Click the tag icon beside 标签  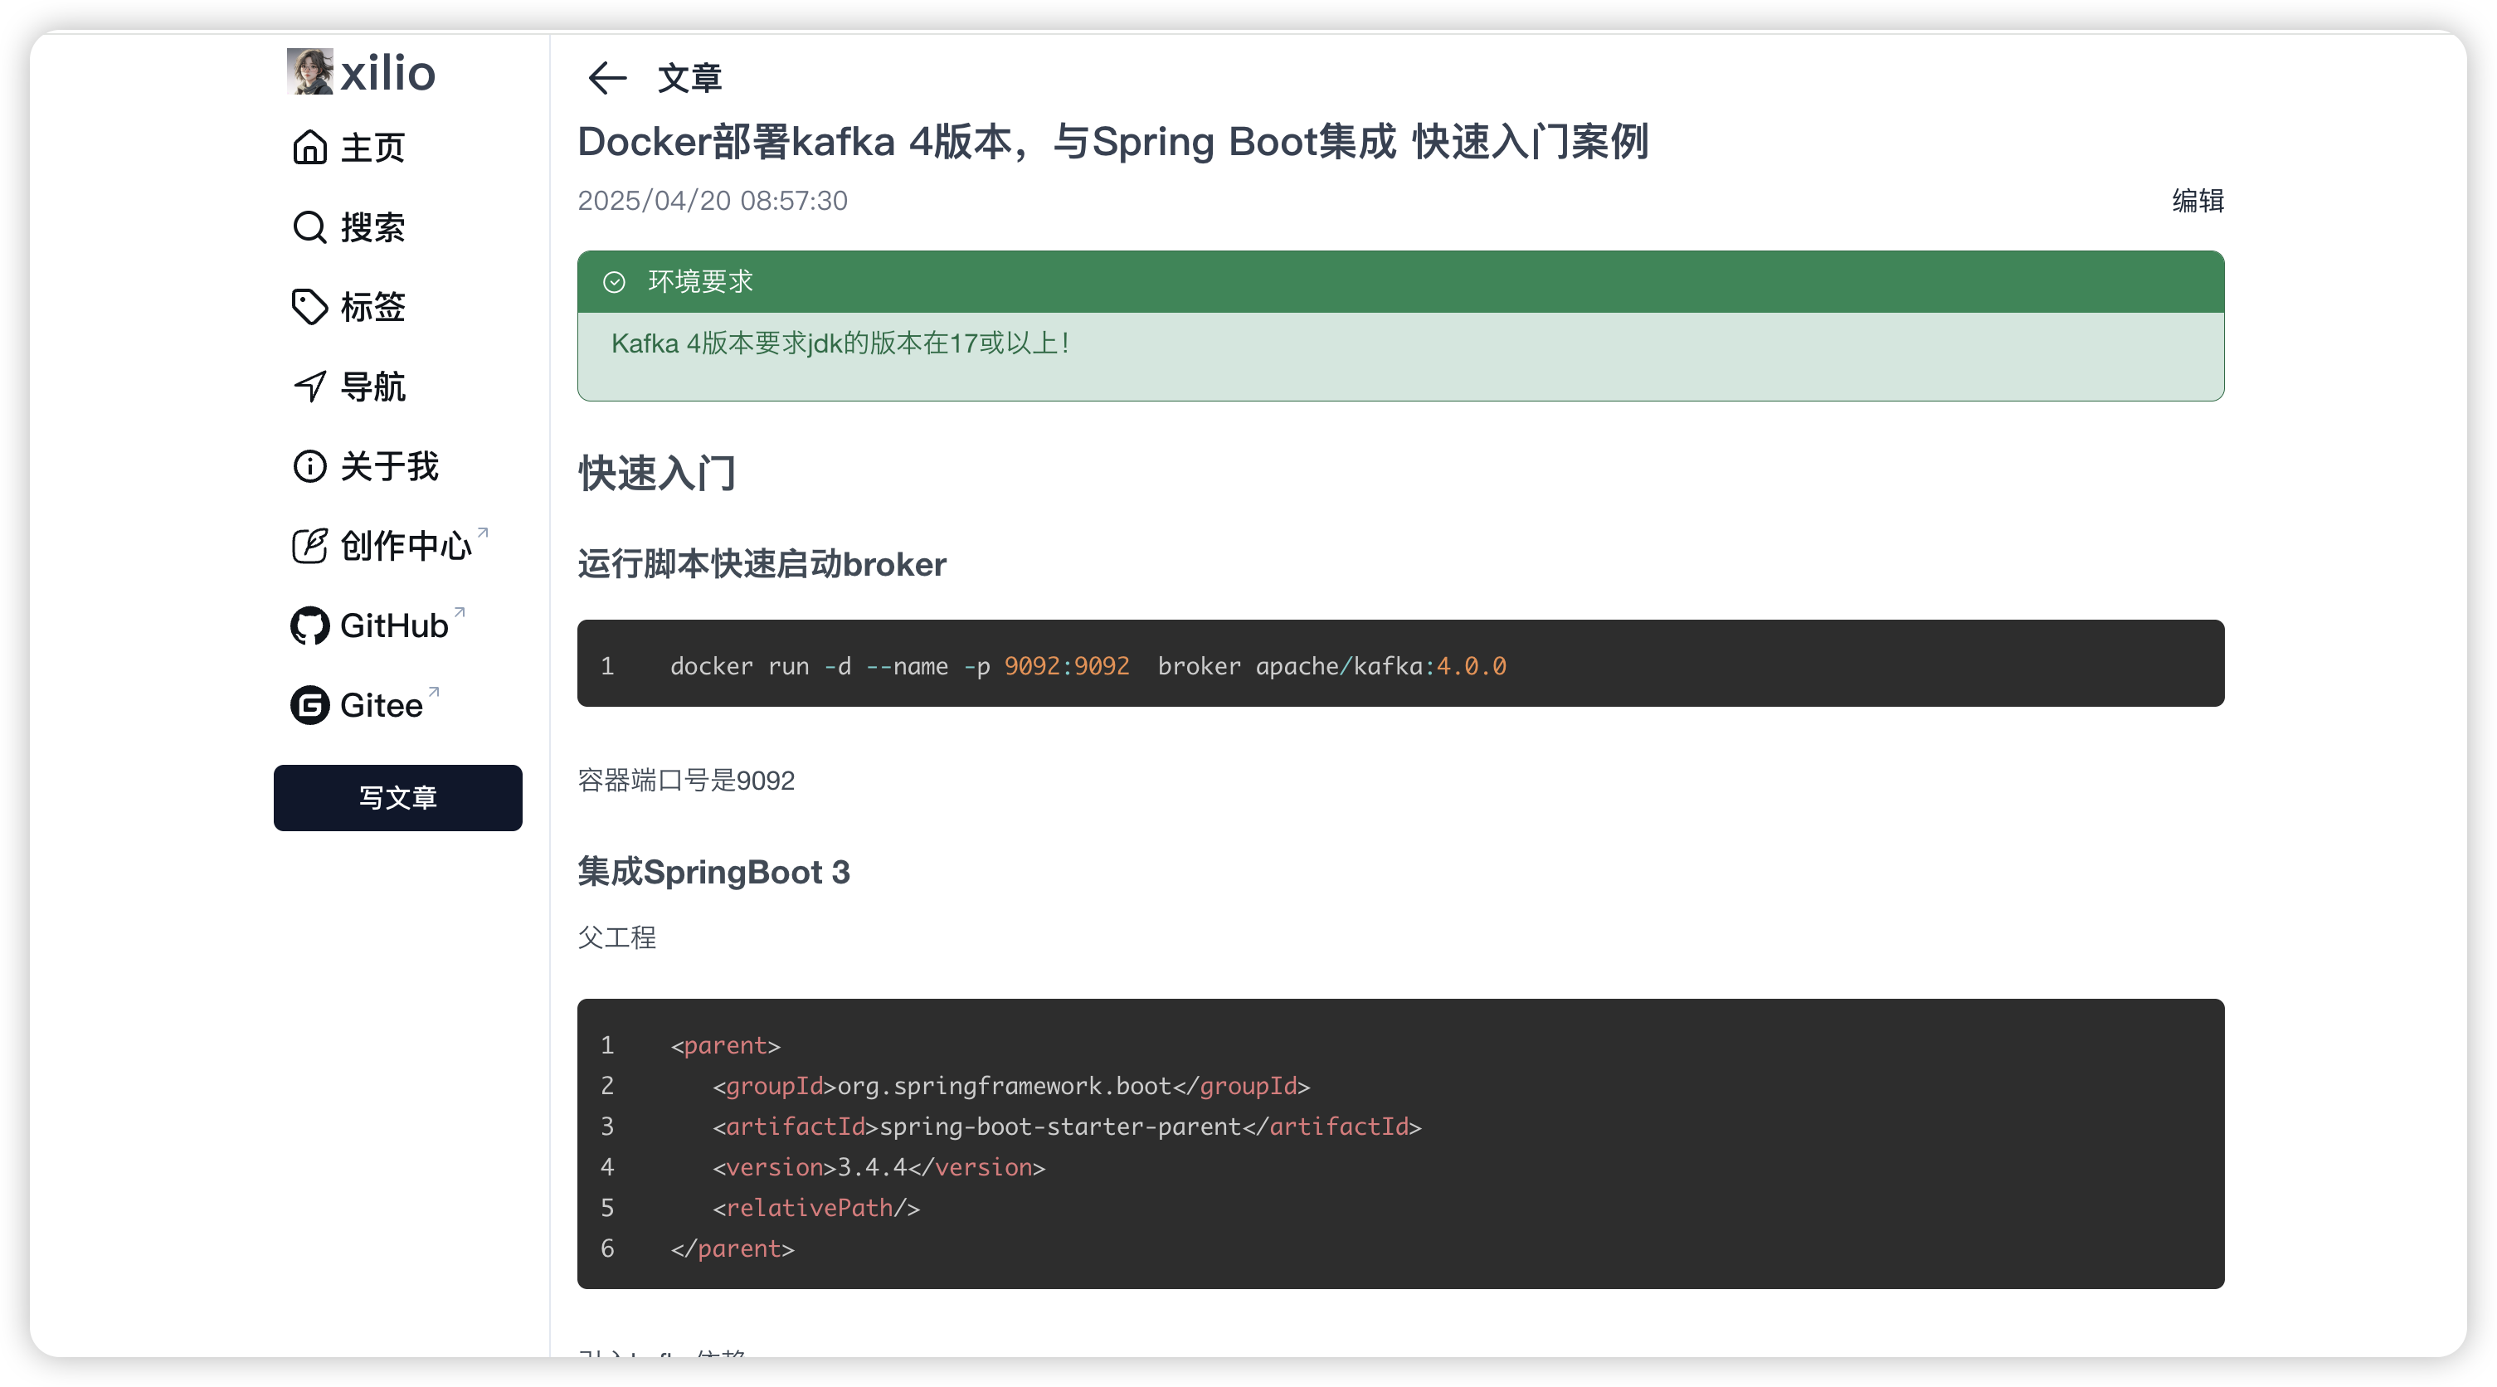(309, 306)
